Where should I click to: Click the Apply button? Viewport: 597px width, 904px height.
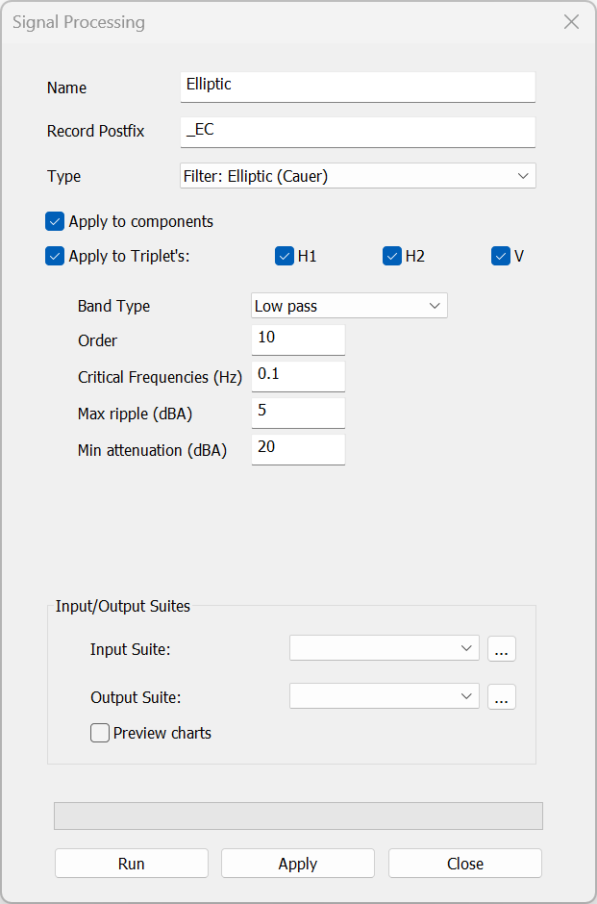click(298, 864)
